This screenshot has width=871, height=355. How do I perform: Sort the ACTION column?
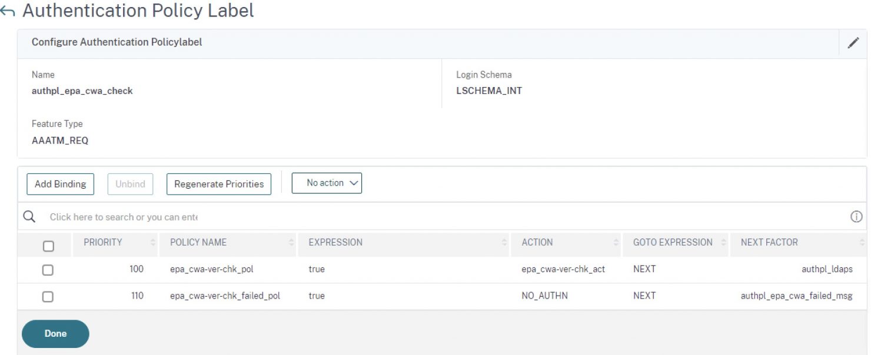(x=616, y=242)
